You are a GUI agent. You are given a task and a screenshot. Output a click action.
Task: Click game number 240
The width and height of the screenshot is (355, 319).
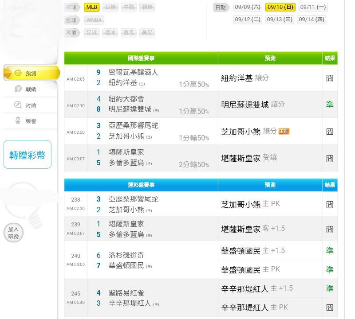pyautogui.click(x=75, y=256)
